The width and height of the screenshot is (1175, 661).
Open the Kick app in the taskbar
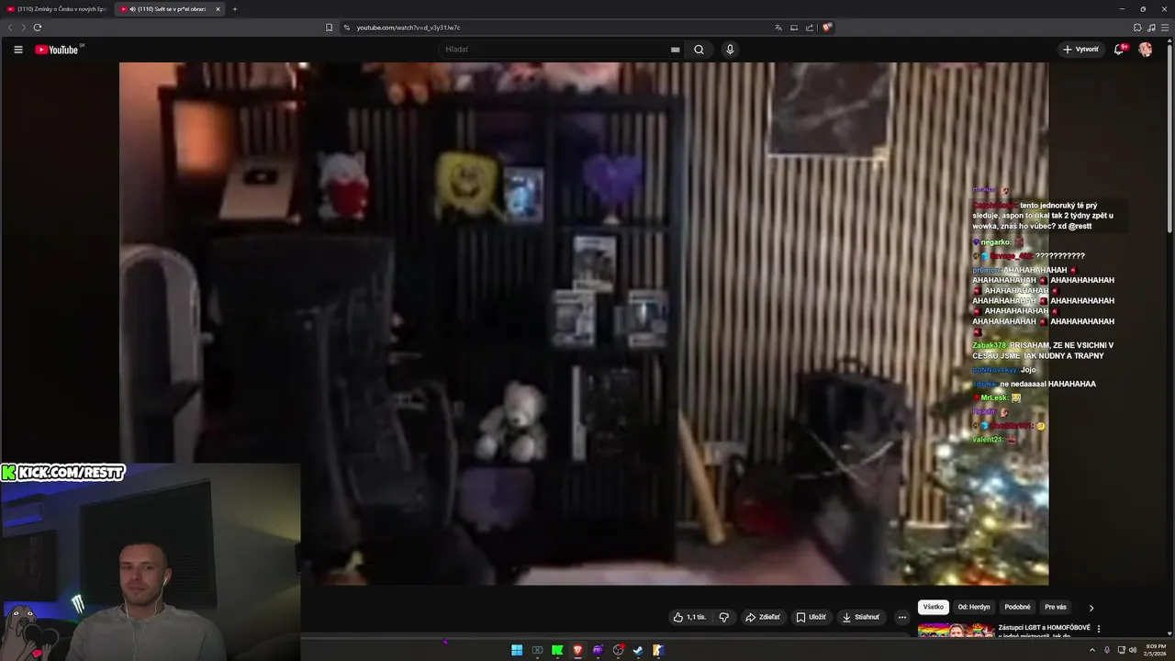point(557,650)
